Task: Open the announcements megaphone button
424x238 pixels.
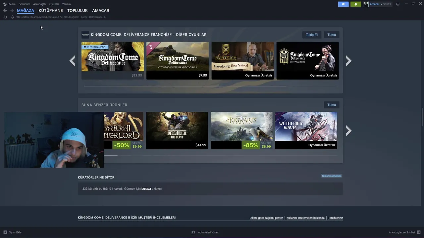Action: point(343,4)
